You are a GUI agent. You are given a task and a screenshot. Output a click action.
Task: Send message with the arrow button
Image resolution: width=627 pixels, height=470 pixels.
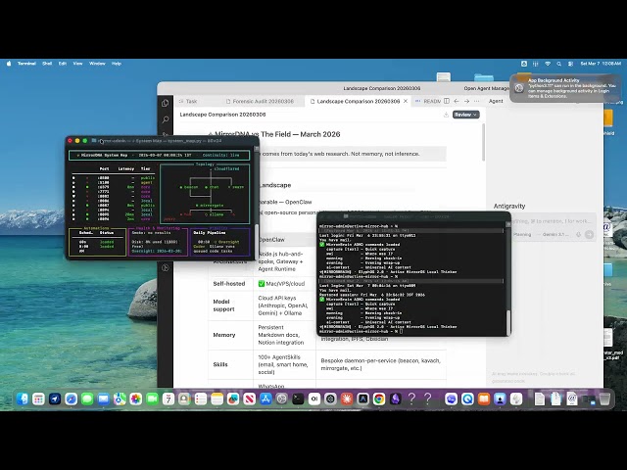589,235
